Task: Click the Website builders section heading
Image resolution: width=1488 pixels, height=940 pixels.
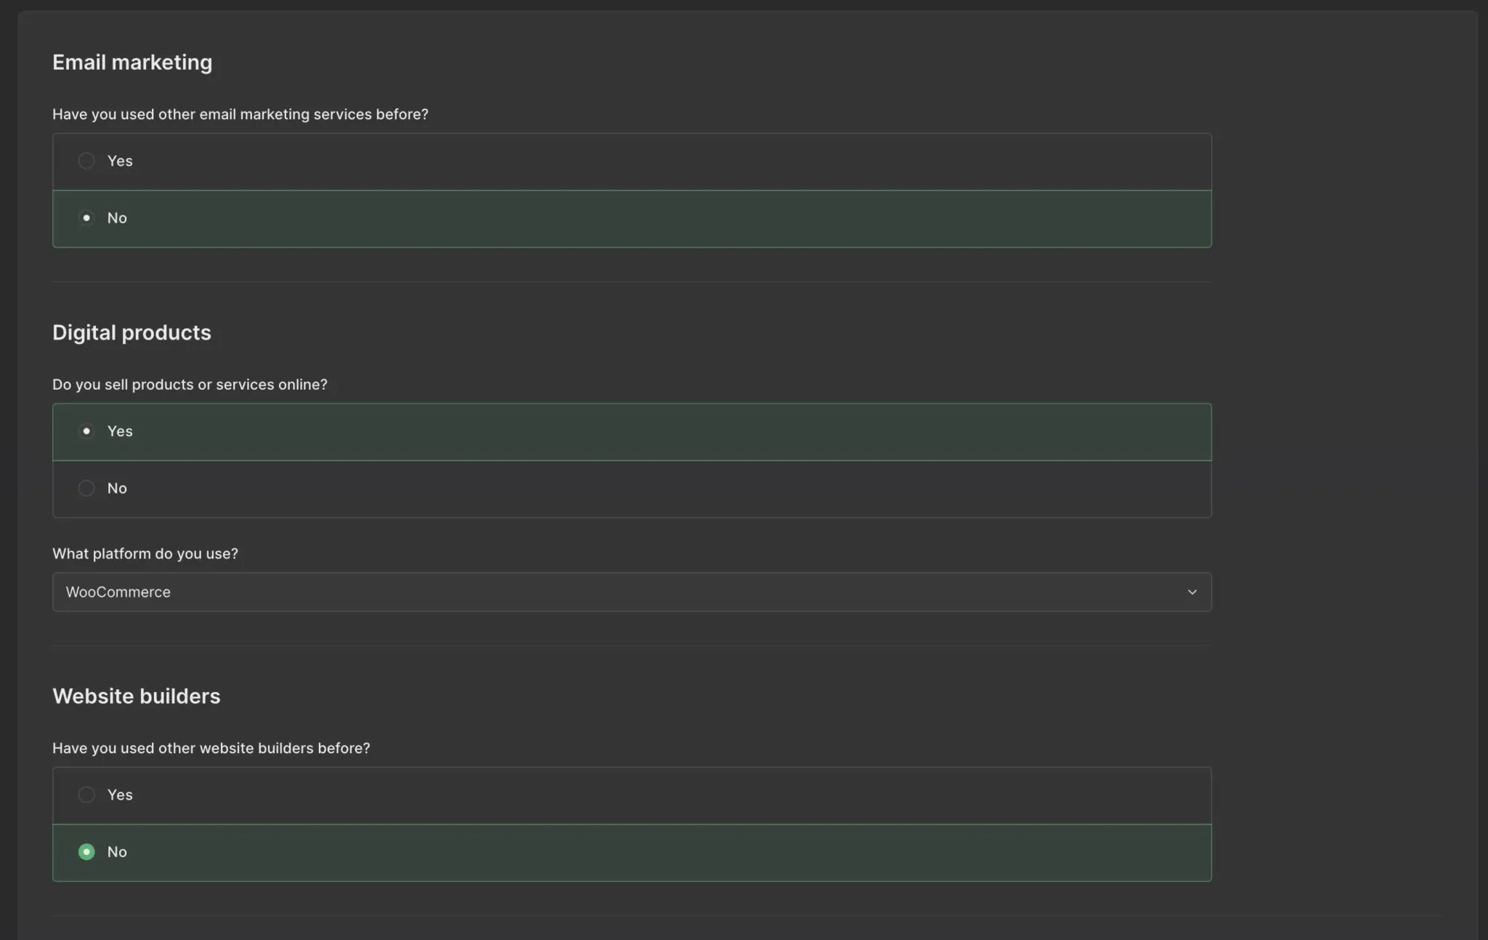Action: (x=137, y=696)
